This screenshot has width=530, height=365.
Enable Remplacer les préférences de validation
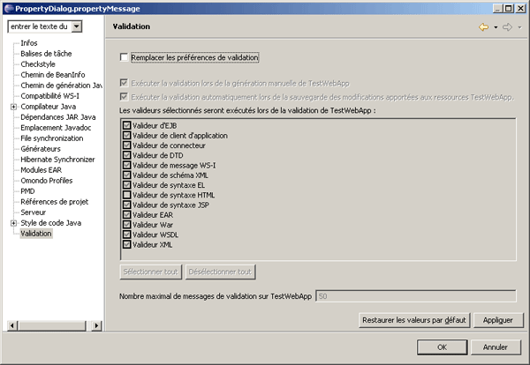click(x=125, y=58)
